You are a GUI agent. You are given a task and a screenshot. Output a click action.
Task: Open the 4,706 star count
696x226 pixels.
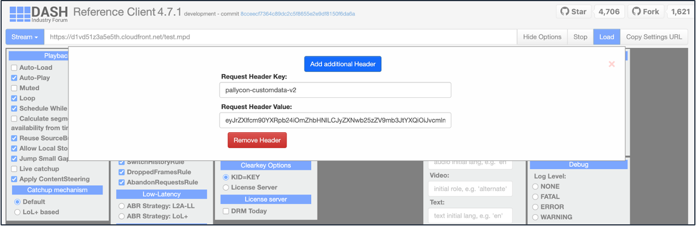[608, 12]
